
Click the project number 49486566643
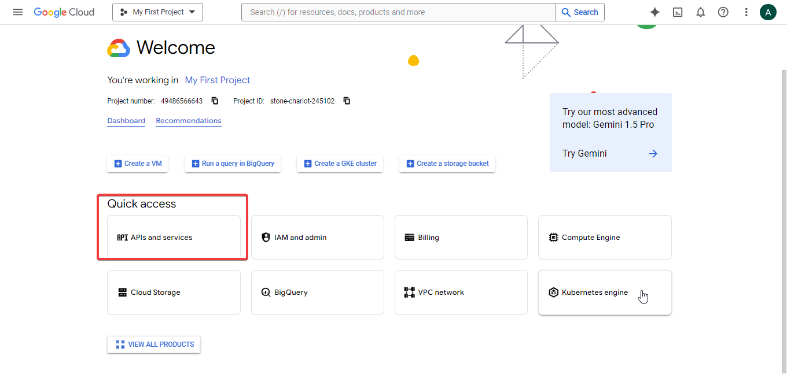[182, 101]
